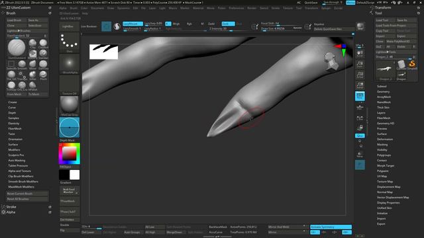
Task: Expand the Polygroups section
Action: [x=384, y=155]
